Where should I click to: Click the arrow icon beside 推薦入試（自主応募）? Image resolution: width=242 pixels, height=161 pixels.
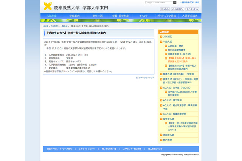pos(161,74)
